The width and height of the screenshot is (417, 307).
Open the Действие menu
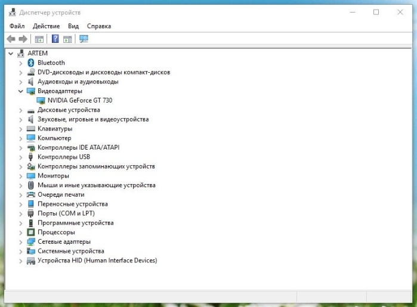[x=47, y=26]
